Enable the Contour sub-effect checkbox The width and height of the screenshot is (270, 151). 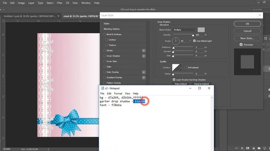click(107, 39)
